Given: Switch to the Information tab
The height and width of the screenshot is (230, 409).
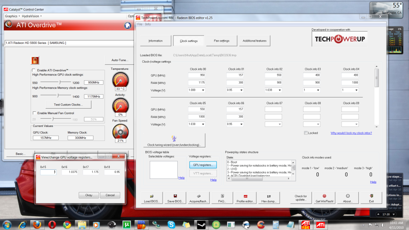Looking at the screenshot, I should point(155,41).
